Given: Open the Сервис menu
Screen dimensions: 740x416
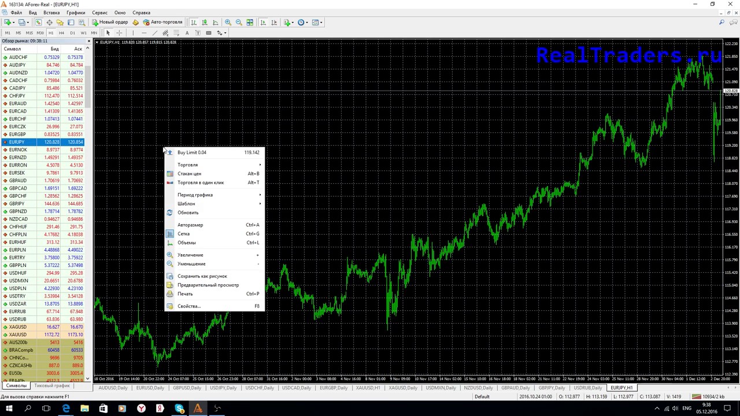Looking at the screenshot, I should pos(99,13).
